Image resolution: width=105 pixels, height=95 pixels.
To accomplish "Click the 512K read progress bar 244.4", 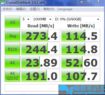I will (41, 49).
